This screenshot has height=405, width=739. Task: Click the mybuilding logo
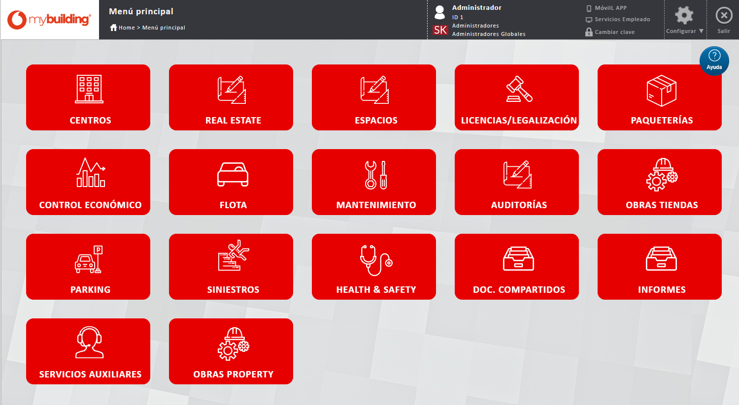(x=49, y=20)
